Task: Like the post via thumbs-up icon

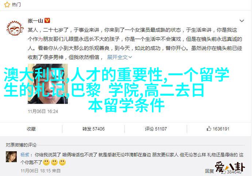Action: [209, 129]
